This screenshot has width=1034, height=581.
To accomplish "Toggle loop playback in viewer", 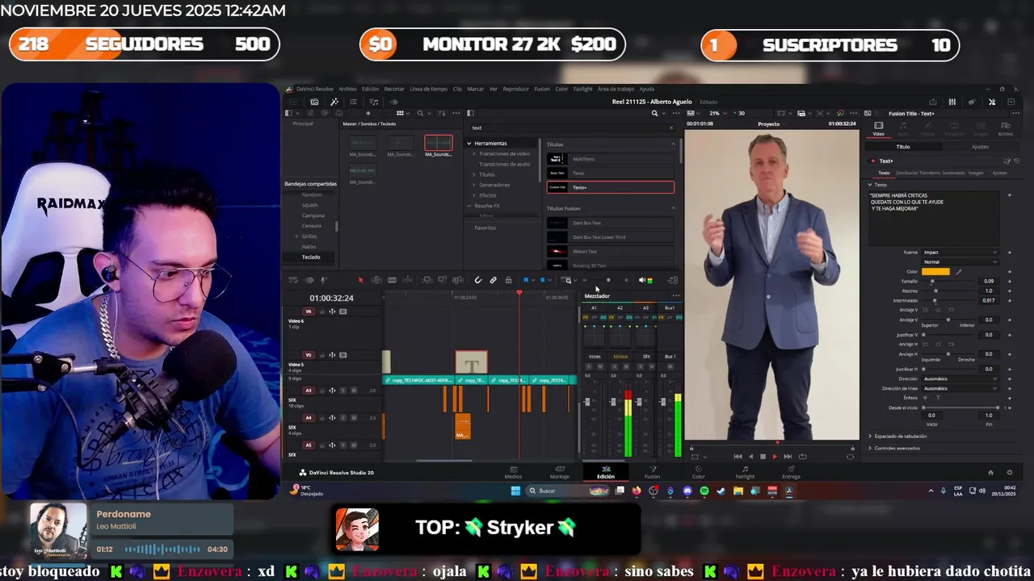I will tap(802, 457).
